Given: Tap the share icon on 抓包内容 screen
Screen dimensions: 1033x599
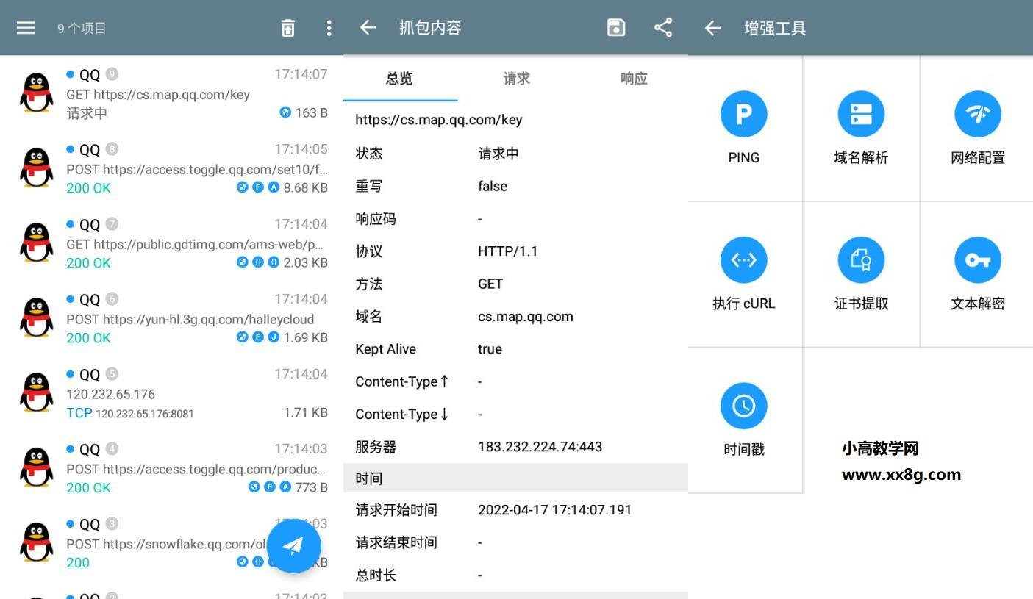Looking at the screenshot, I should click(x=662, y=27).
